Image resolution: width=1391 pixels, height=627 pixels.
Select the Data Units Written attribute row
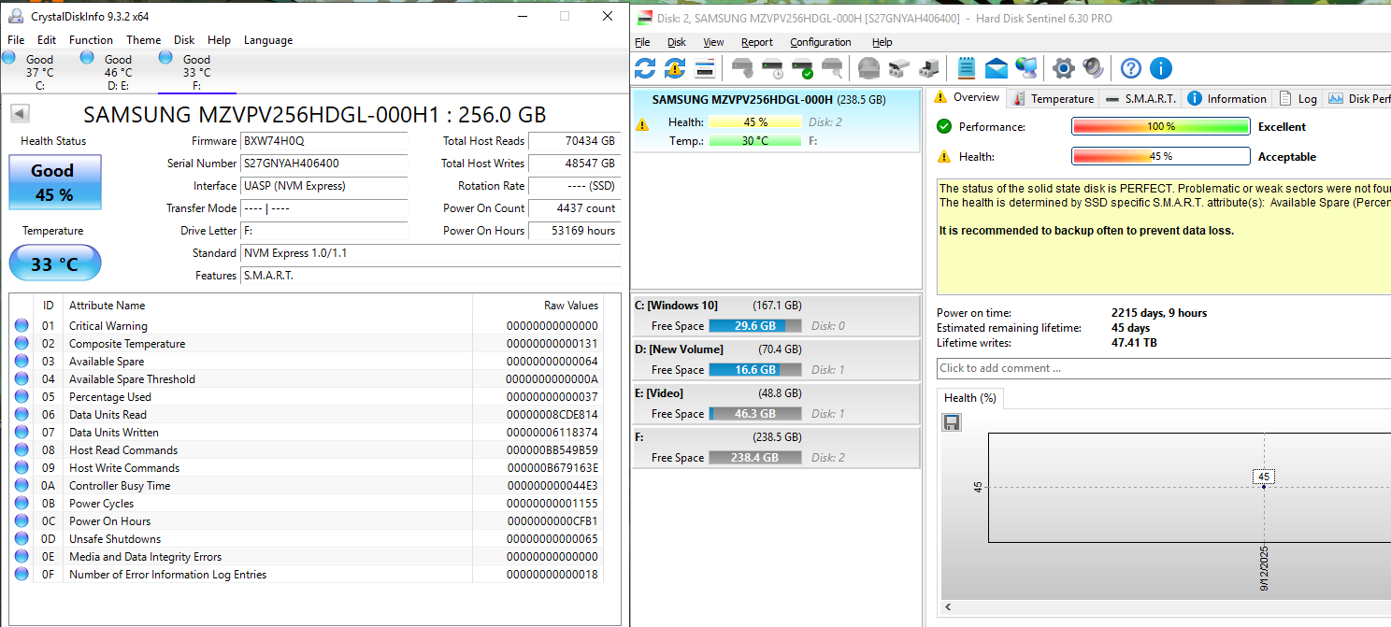pyautogui.click(x=307, y=433)
